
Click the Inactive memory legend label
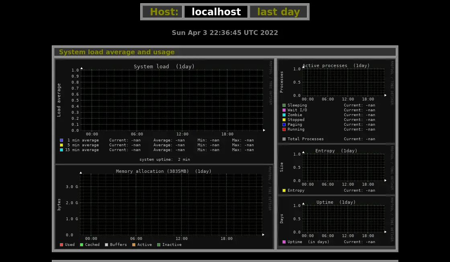172,245
